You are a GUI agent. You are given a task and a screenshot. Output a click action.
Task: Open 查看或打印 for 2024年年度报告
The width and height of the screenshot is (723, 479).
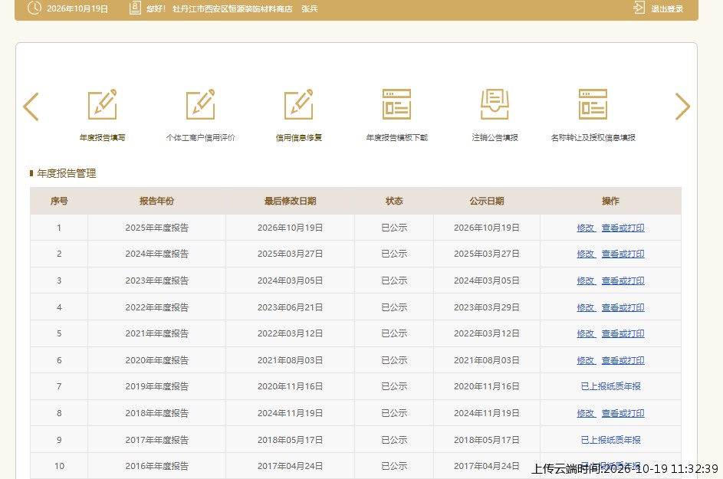623,254
